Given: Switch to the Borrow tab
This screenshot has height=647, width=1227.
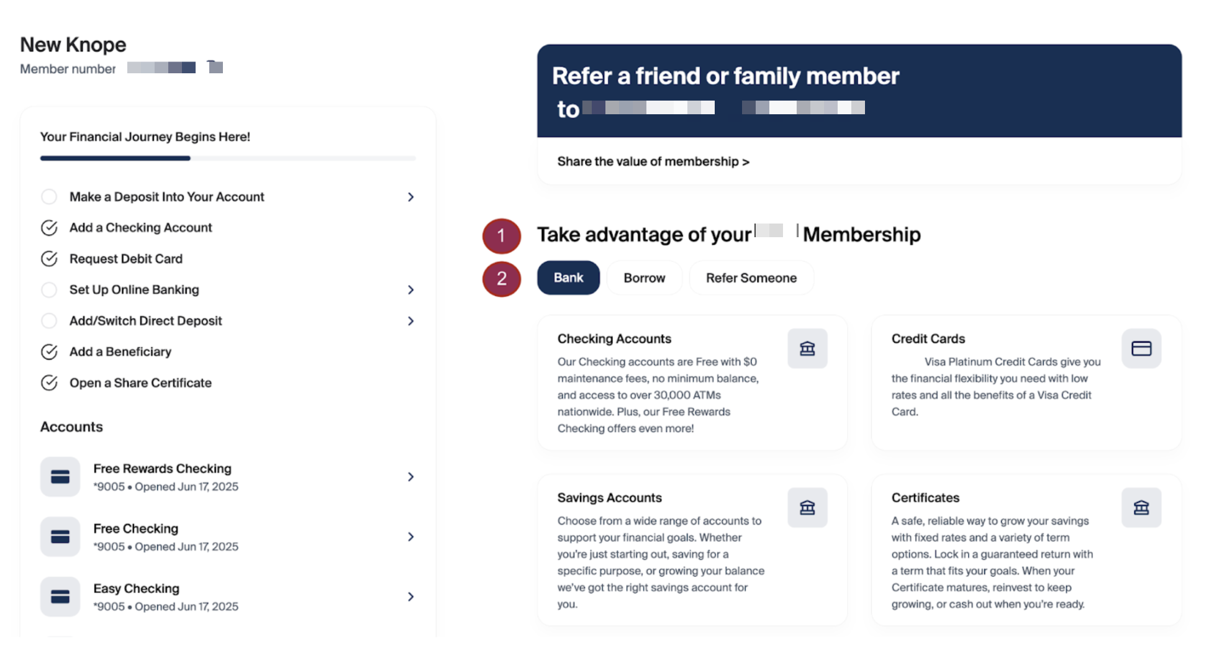Looking at the screenshot, I should [644, 278].
